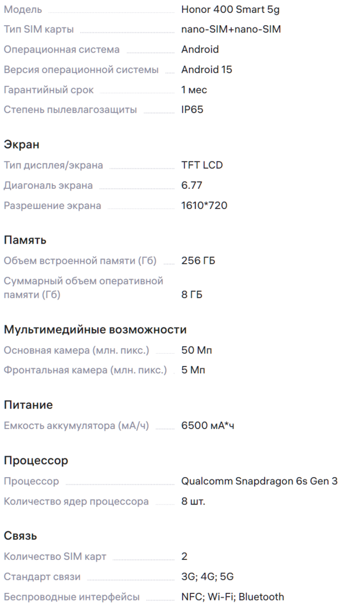Click the nano-SIM+nano-SIM value
Screen dimensions: 345x609
click(x=231, y=30)
